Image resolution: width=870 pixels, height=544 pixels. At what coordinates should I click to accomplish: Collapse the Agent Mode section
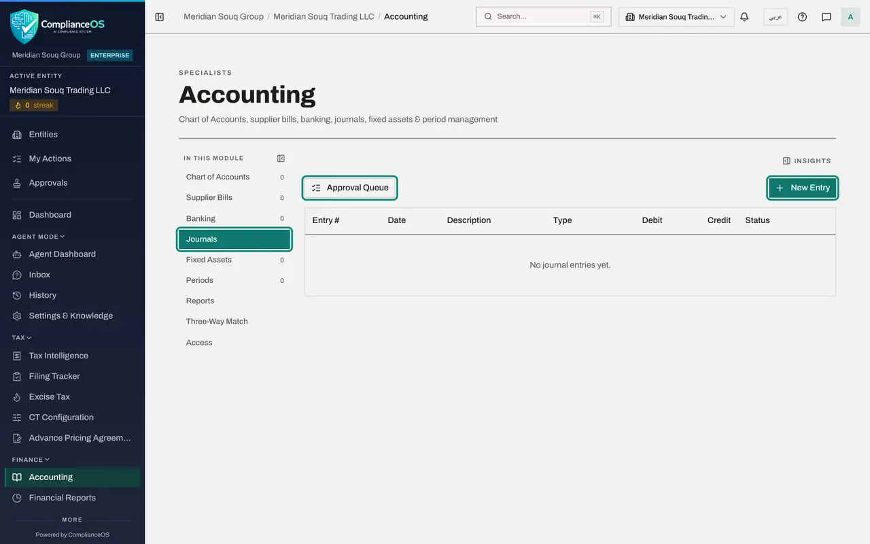(38, 237)
